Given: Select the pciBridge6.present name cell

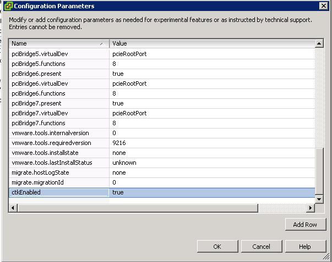Looking at the screenshot, I should click(x=59, y=74).
